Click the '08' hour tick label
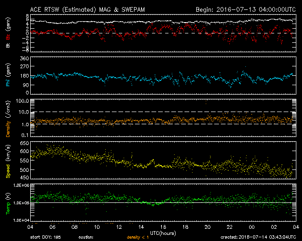 pyautogui.click(x=75, y=227)
